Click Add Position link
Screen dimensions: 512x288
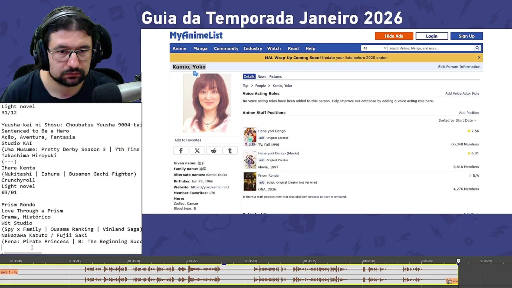coord(469,112)
